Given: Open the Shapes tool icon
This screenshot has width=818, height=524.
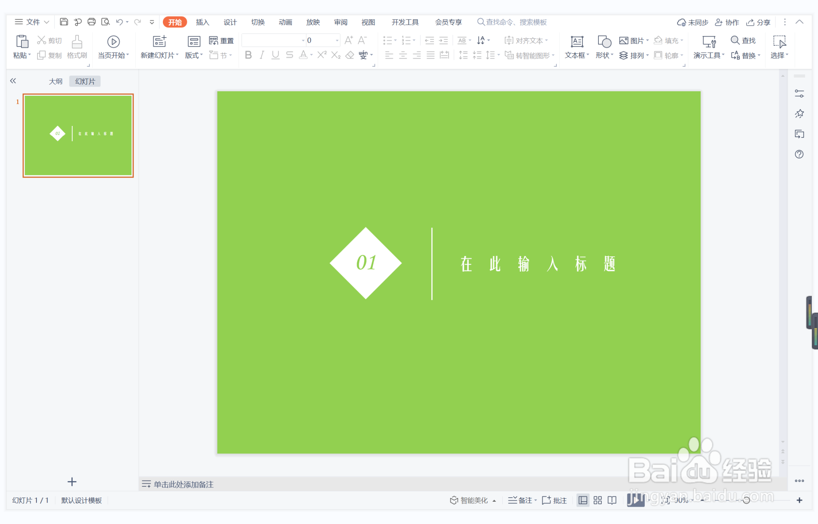Looking at the screenshot, I should click(604, 42).
